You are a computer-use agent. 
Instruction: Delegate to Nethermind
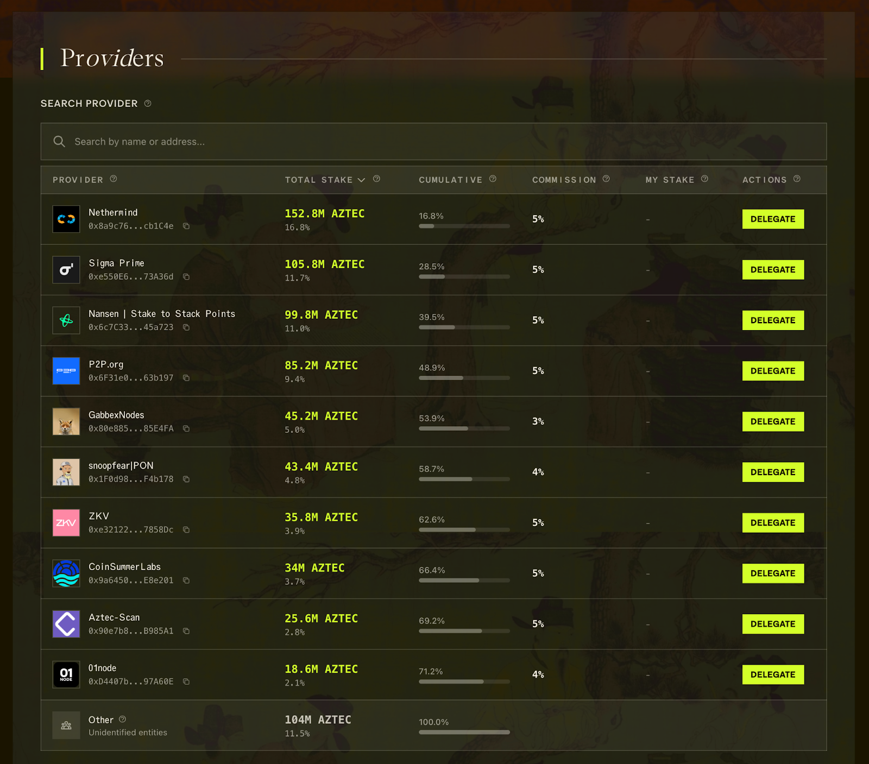pos(773,219)
